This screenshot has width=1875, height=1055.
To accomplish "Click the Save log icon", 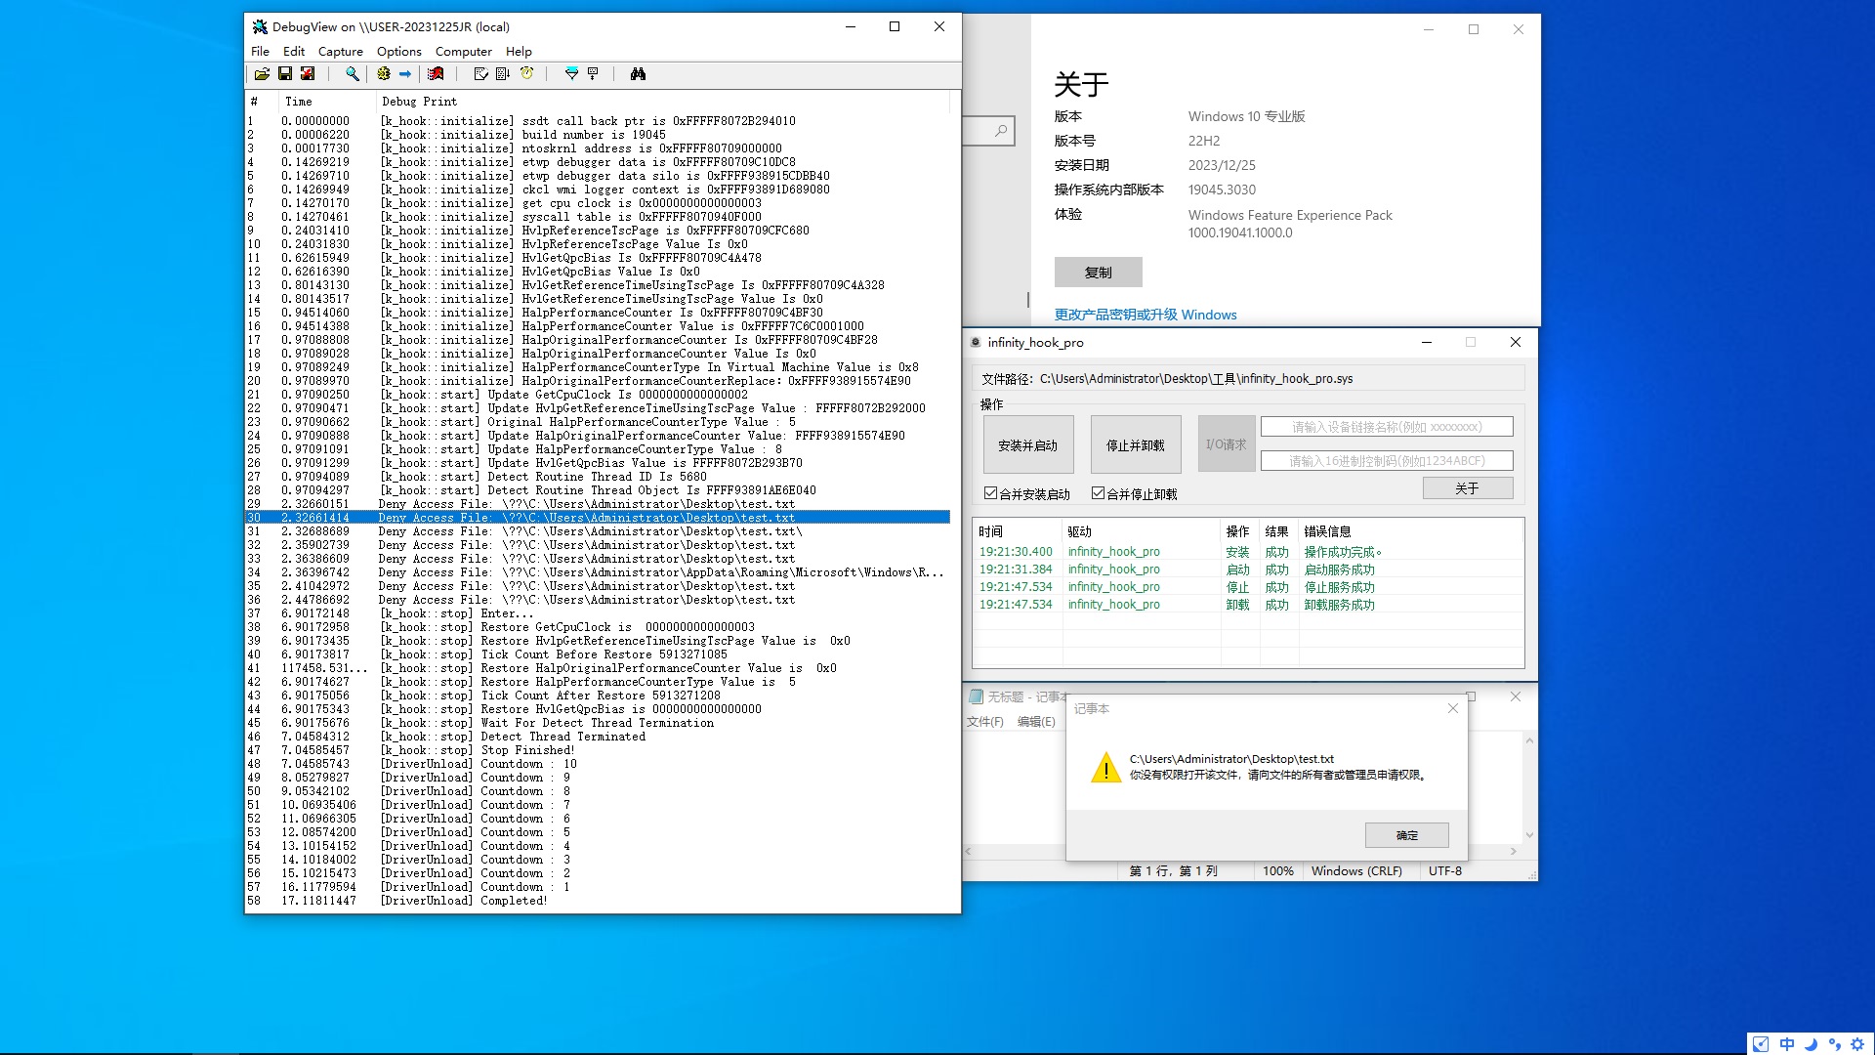I will coord(285,74).
